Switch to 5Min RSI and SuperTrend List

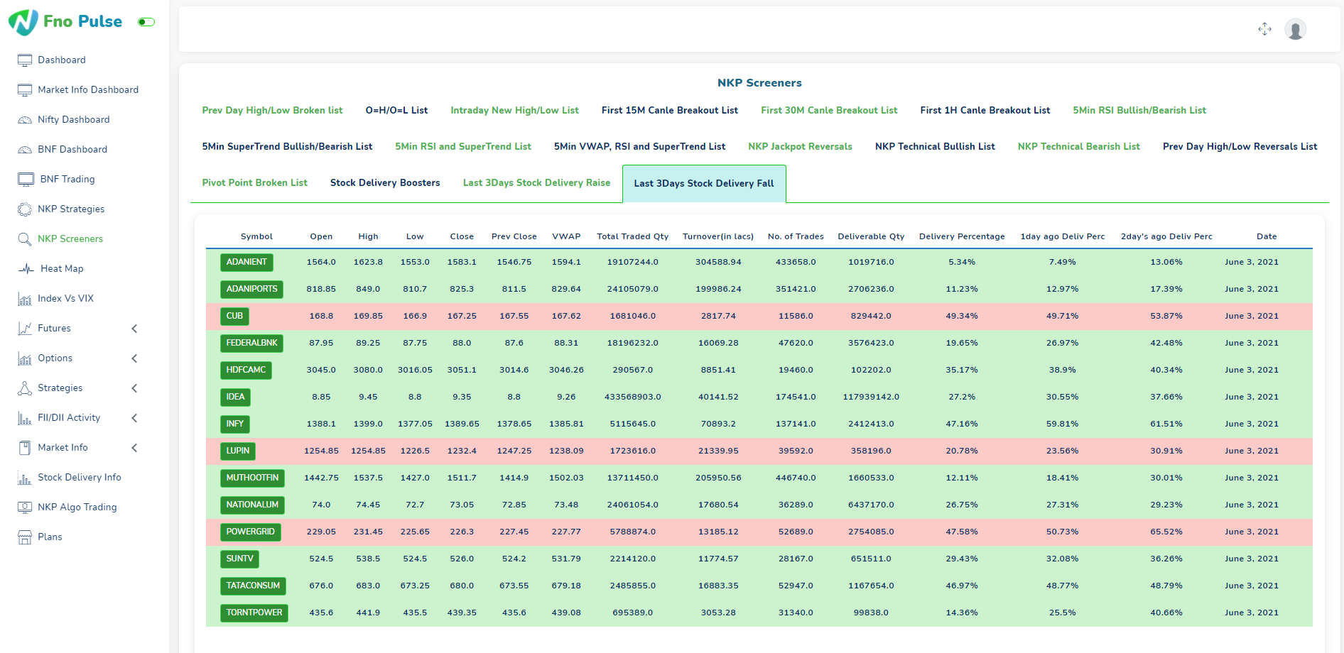tap(463, 147)
